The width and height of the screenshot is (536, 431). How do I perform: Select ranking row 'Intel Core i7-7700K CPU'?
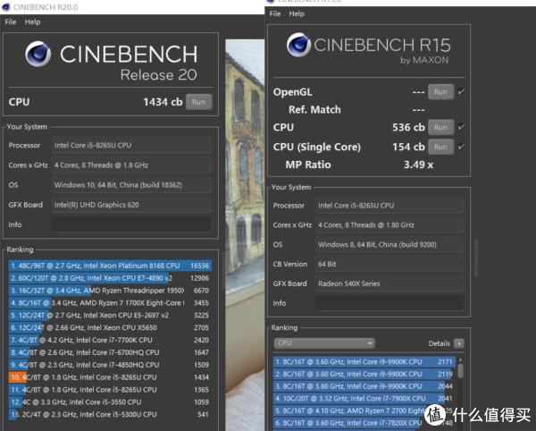[x=110, y=340]
